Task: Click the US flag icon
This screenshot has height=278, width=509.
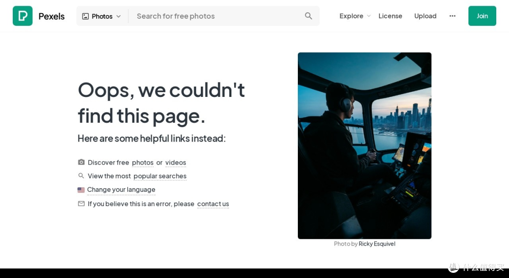Action: point(81,190)
